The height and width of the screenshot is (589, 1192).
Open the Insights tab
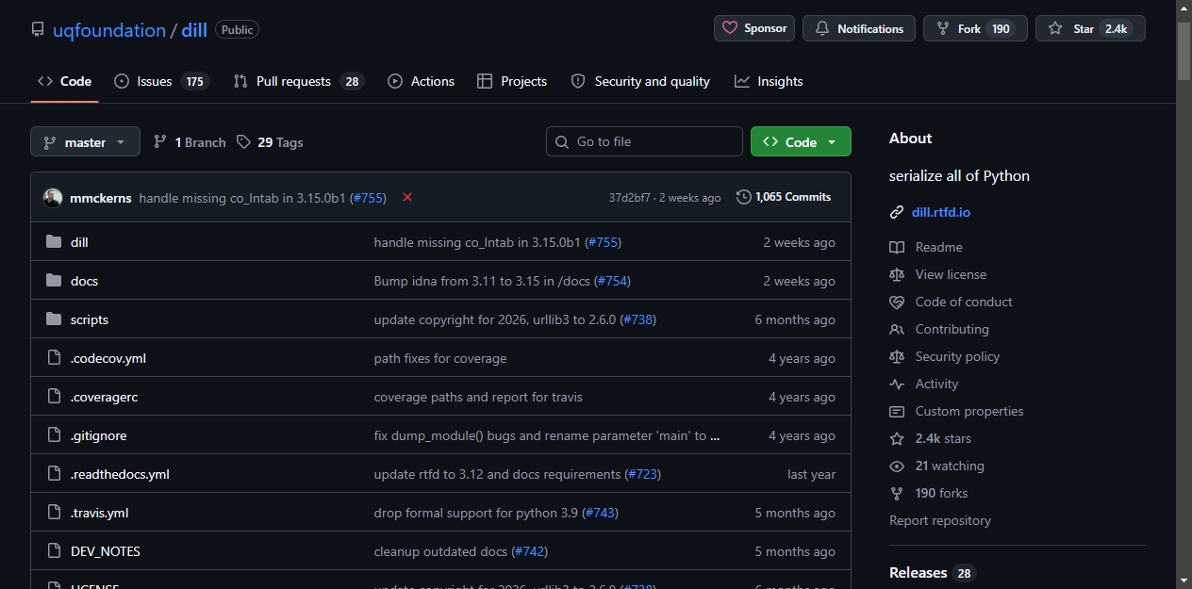pyautogui.click(x=769, y=81)
